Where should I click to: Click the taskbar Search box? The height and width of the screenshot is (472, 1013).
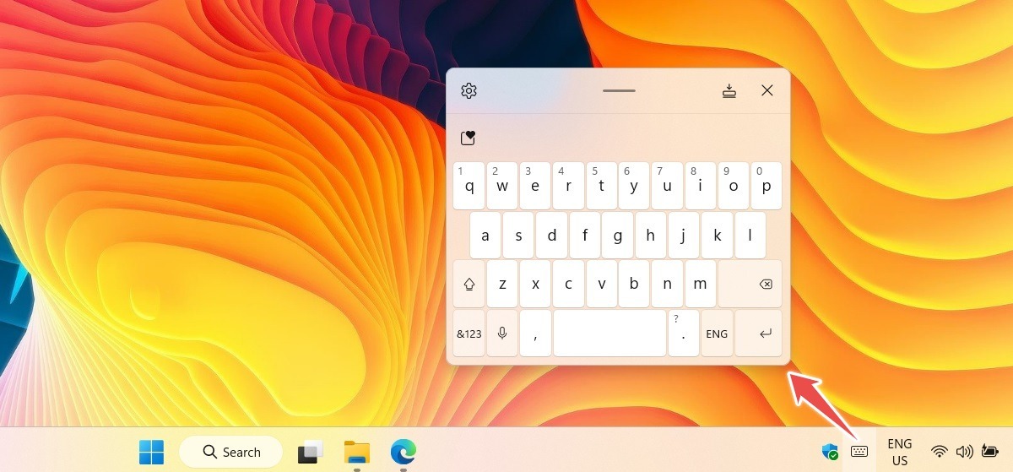[230, 453]
